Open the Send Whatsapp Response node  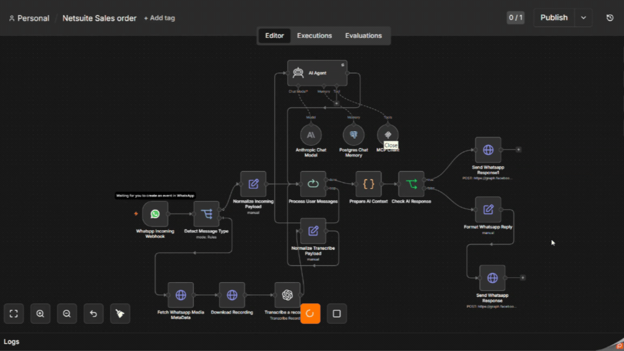click(492, 278)
